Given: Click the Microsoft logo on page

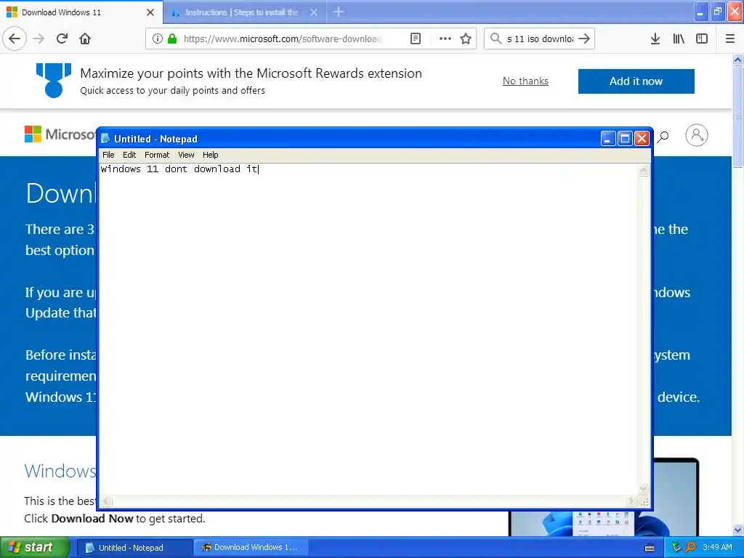Looking at the screenshot, I should [60, 134].
